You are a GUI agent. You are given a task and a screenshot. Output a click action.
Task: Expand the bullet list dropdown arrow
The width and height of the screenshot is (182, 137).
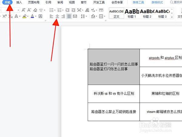[55, 10]
